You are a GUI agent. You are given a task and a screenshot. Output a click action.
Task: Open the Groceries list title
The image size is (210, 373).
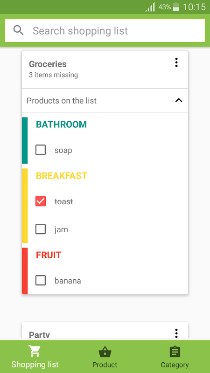pos(48,64)
